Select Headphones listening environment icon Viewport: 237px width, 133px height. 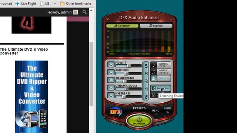click(x=154, y=95)
